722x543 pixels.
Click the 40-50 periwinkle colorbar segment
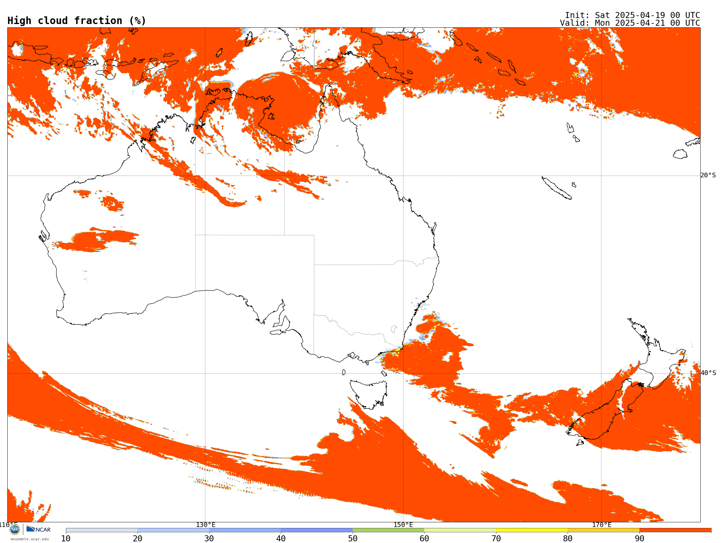pos(317,530)
